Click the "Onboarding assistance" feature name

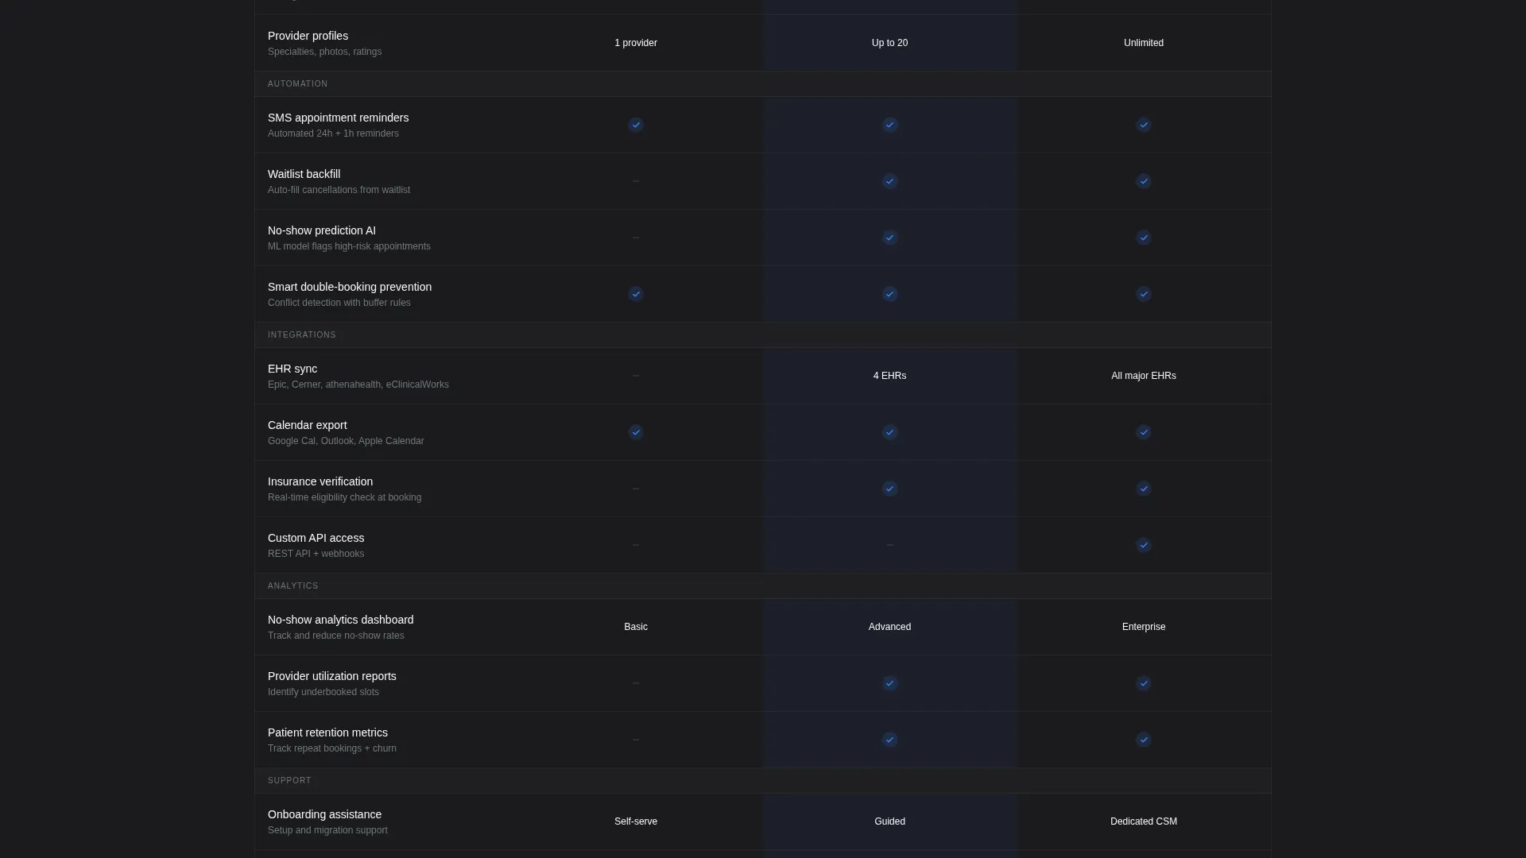tap(324, 814)
